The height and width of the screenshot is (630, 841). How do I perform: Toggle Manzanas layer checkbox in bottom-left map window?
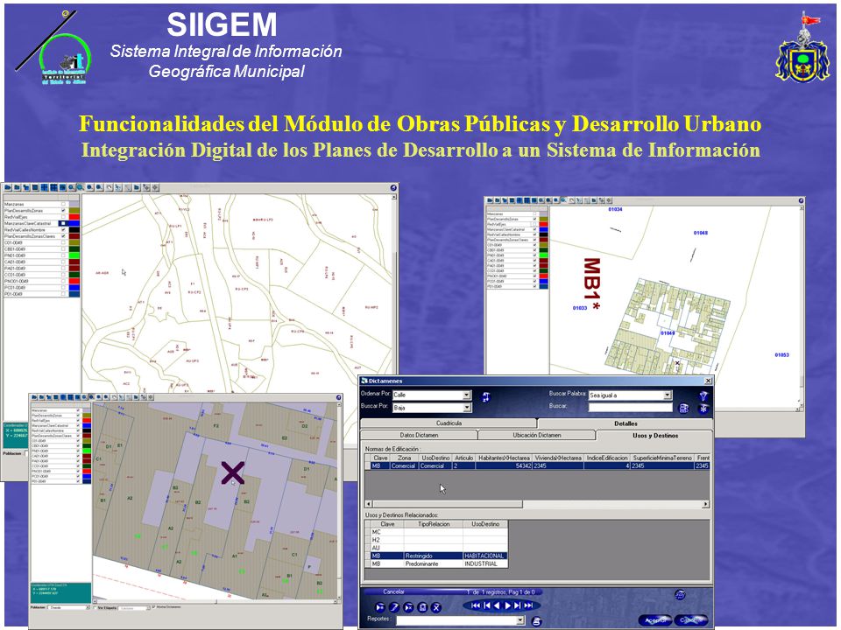coord(78,410)
